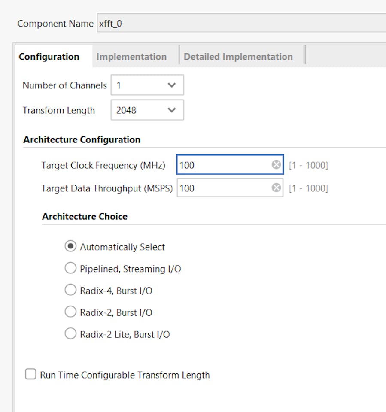This screenshot has height=412, width=386.
Task: Select the Automatically Select radio button
Action: (70, 247)
